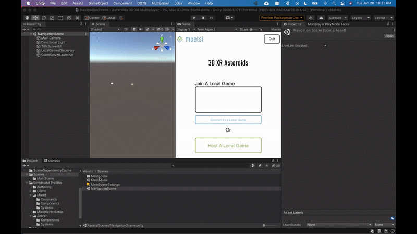Toggle the Center pivot mode button
This screenshot has width=417, height=234.
coord(91,18)
